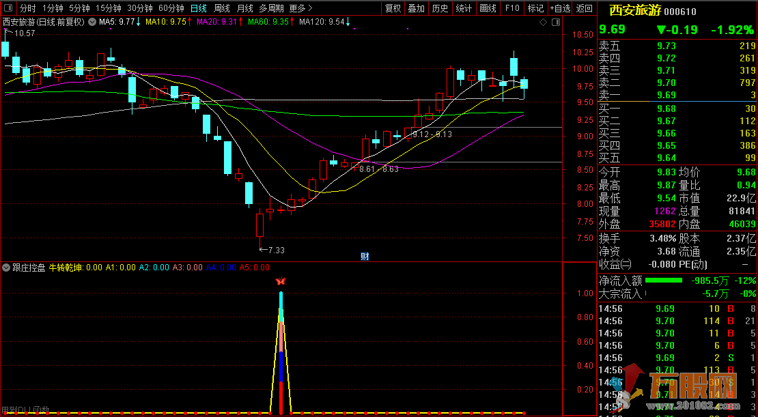Click MA20: 9.31 indicator label
This screenshot has width=758, height=417.
(x=216, y=22)
